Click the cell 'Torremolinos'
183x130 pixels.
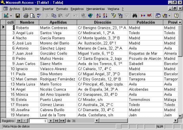pos(145,99)
